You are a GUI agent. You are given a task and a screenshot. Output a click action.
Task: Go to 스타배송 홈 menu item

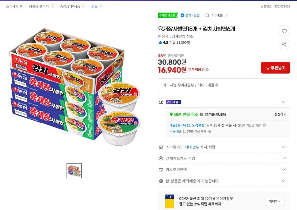pos(14,6)
